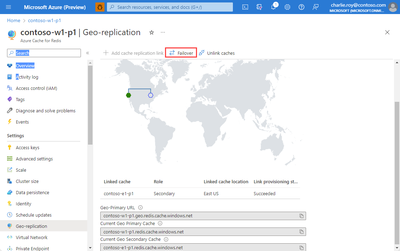
Task: Click the resource menu search field
Action: pos(44,53)
